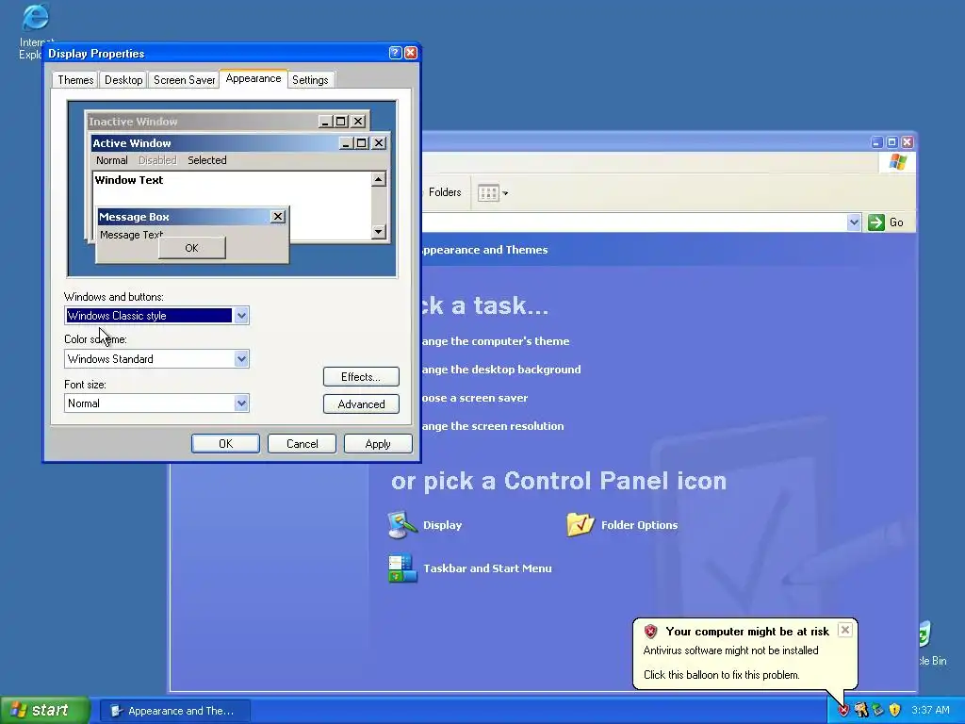Click "Change the computer's theme" task link
This screenshot has width=965, height=724.
[x=496, y=341]
